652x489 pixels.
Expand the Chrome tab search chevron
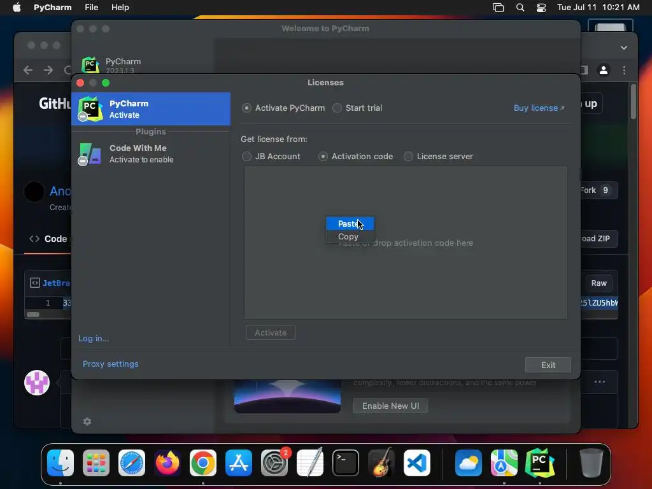coord(624,48)
